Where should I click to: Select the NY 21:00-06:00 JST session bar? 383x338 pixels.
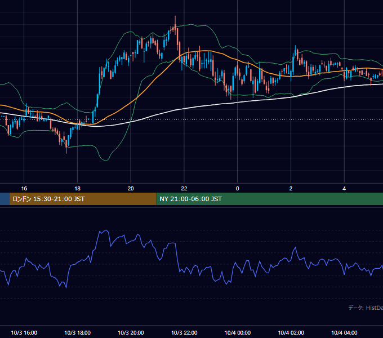click(x=270, y=199)
